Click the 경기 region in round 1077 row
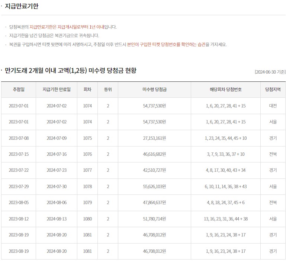Viewport: 286px width, 261px height. [x=273, y=170]
